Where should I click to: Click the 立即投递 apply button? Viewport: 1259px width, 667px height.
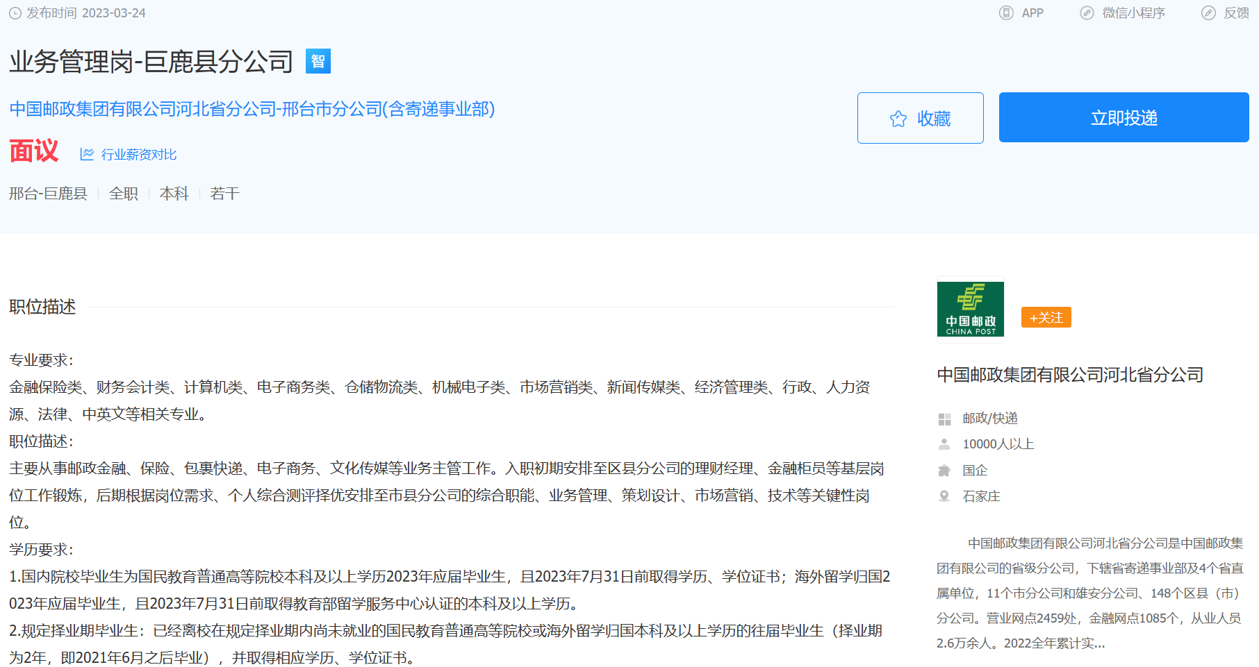pyautogui.click(x=1124, y=117)
